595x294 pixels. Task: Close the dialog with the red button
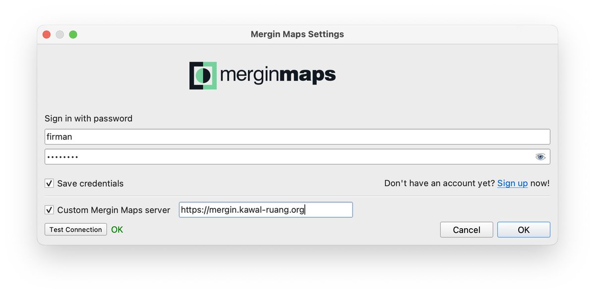(47, 35)
